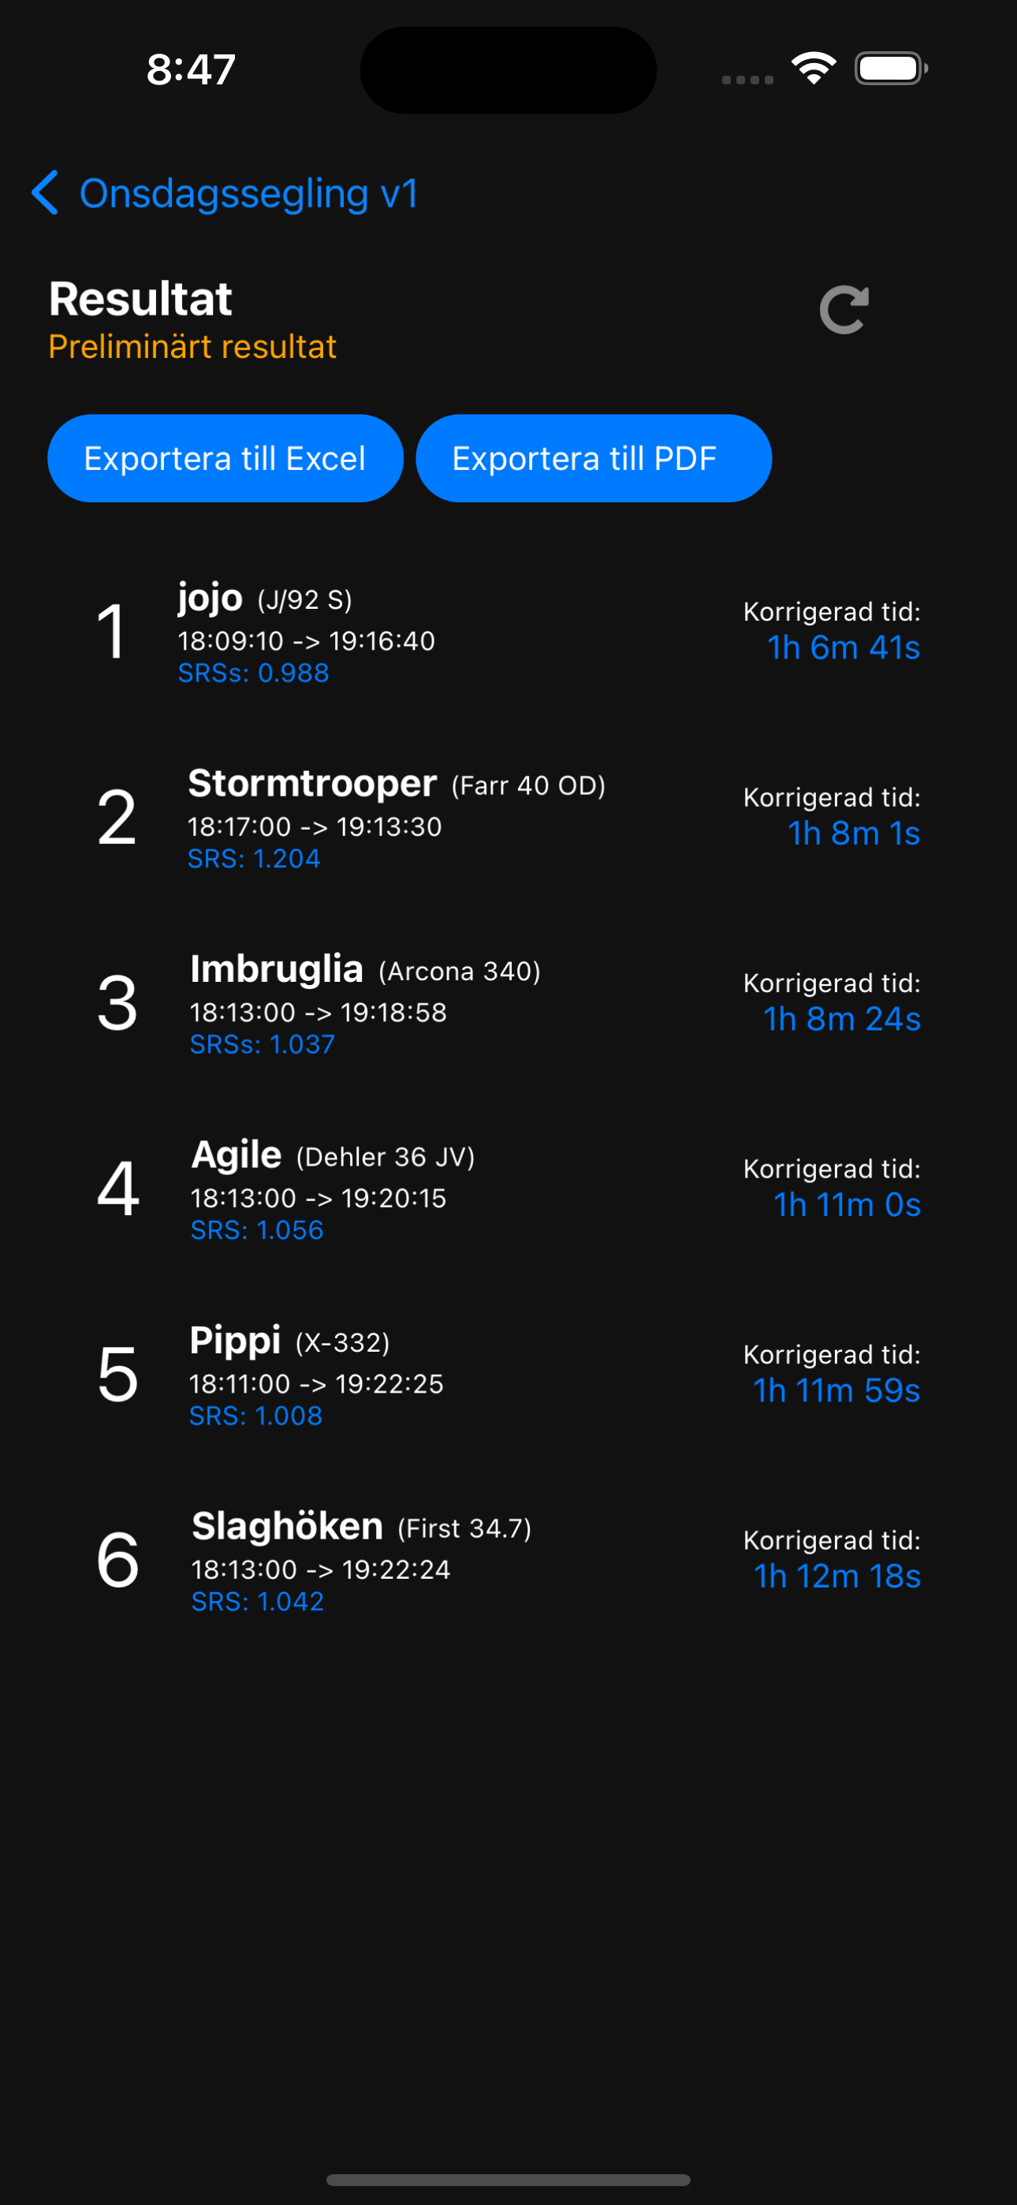
Task: Tap the Wi-Fi status icon
Action: (814, 69)
